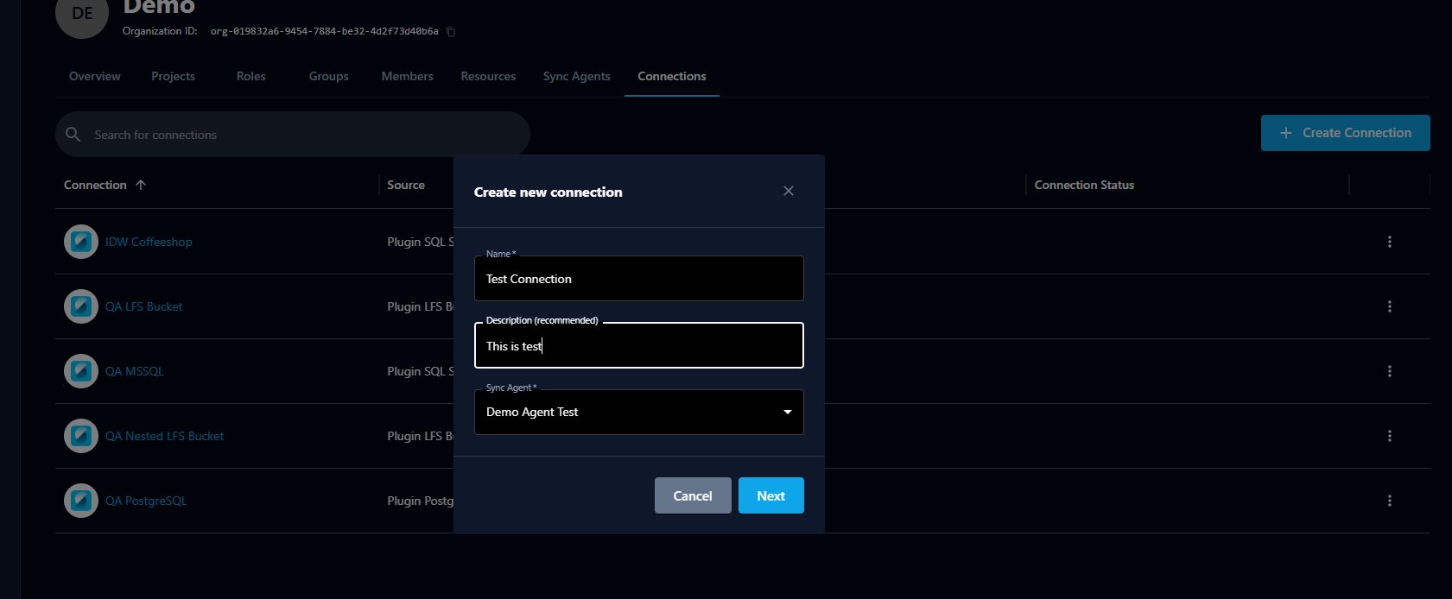Copy the Organization ID to clipboard
1452x599 pixels.
(x=451, y=32)
